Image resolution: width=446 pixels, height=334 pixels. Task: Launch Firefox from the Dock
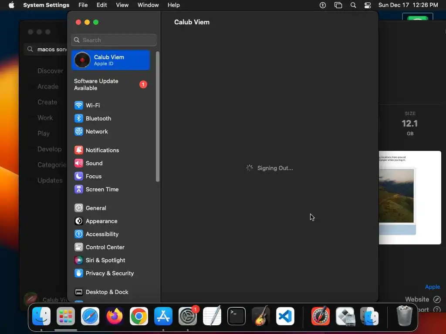[x=115, y=316]
